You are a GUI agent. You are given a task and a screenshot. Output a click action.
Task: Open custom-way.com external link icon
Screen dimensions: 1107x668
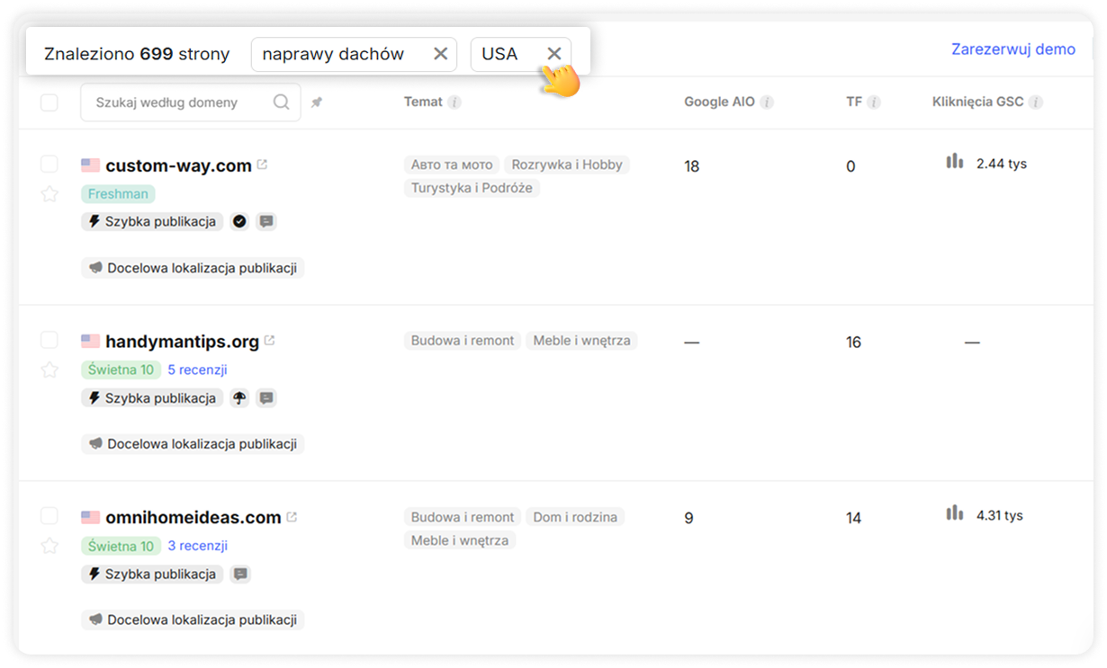tap(262, 165)
